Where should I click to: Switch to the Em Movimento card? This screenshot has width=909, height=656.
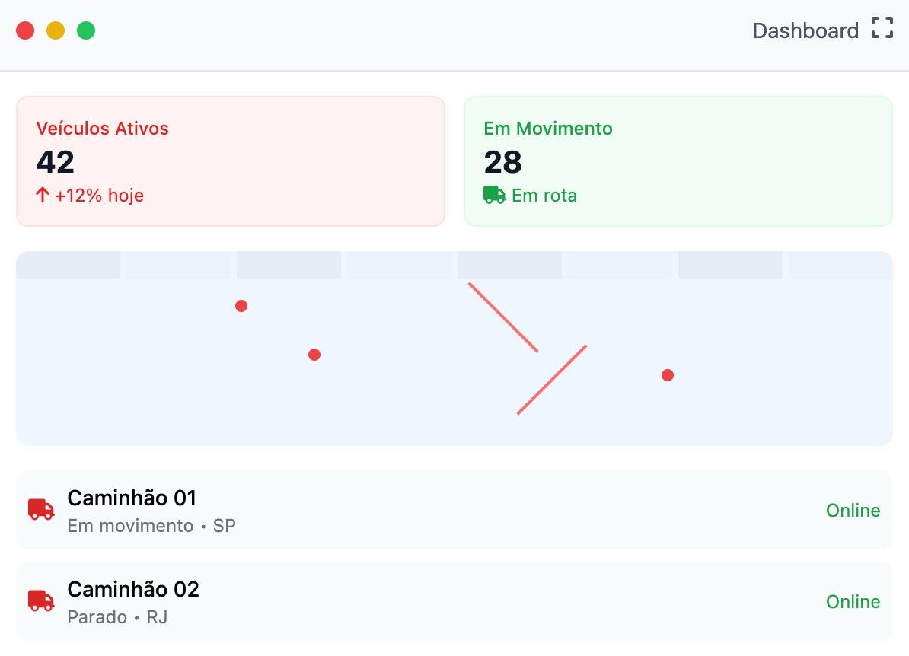(678, 161)
